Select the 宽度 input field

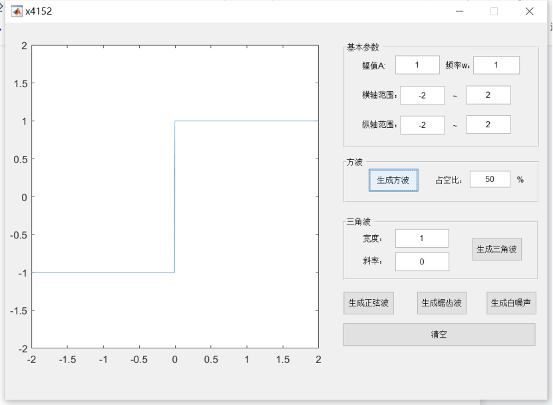click(422, 238)
